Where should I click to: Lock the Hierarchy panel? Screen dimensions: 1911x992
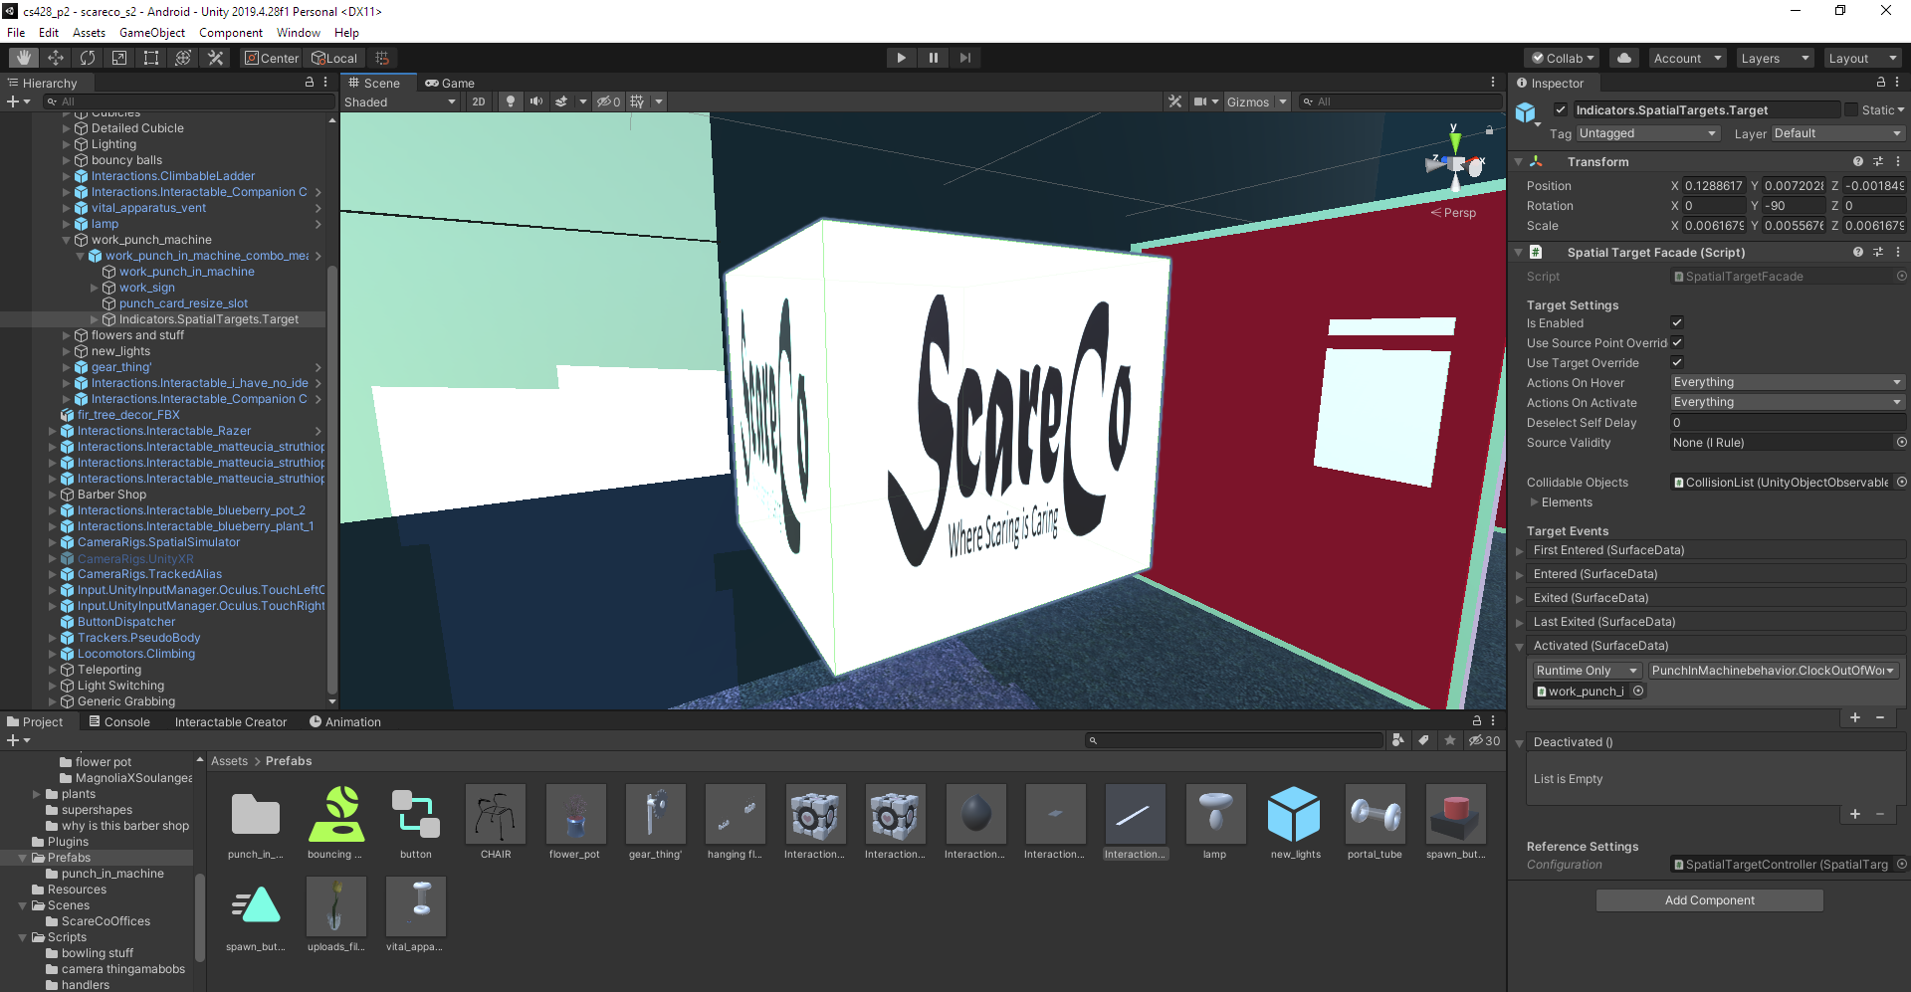coord(310,83)
